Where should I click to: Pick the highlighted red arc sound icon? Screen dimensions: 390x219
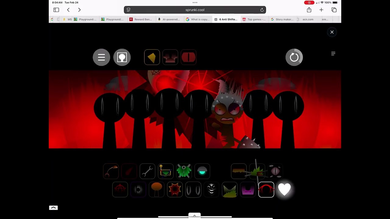(x=266, y=189)
